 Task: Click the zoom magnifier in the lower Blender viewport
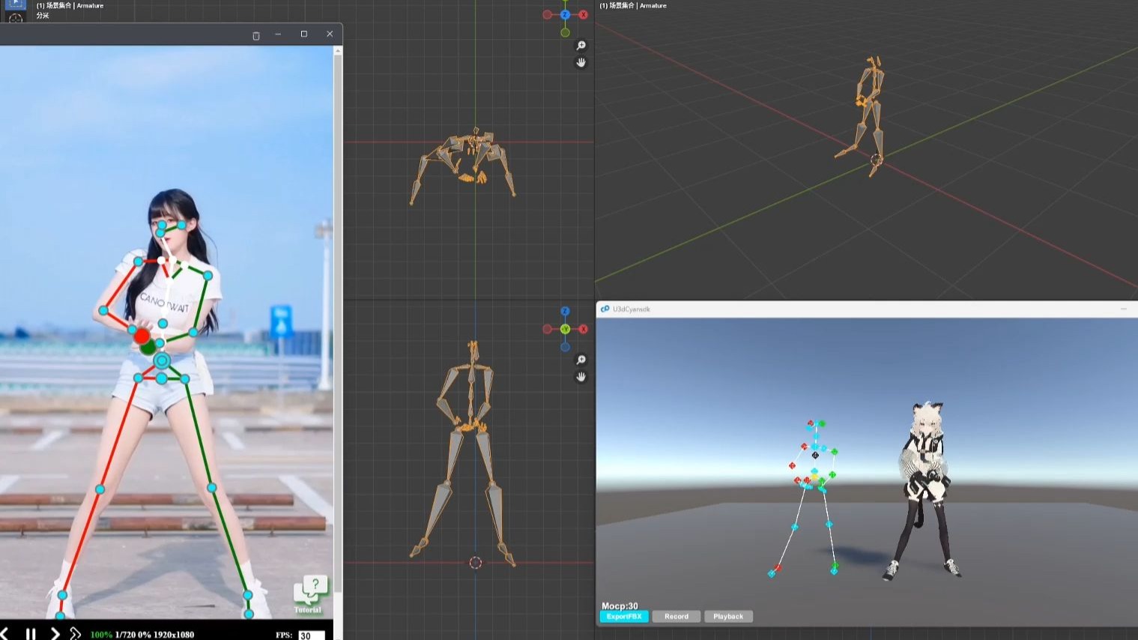point(581,360)
